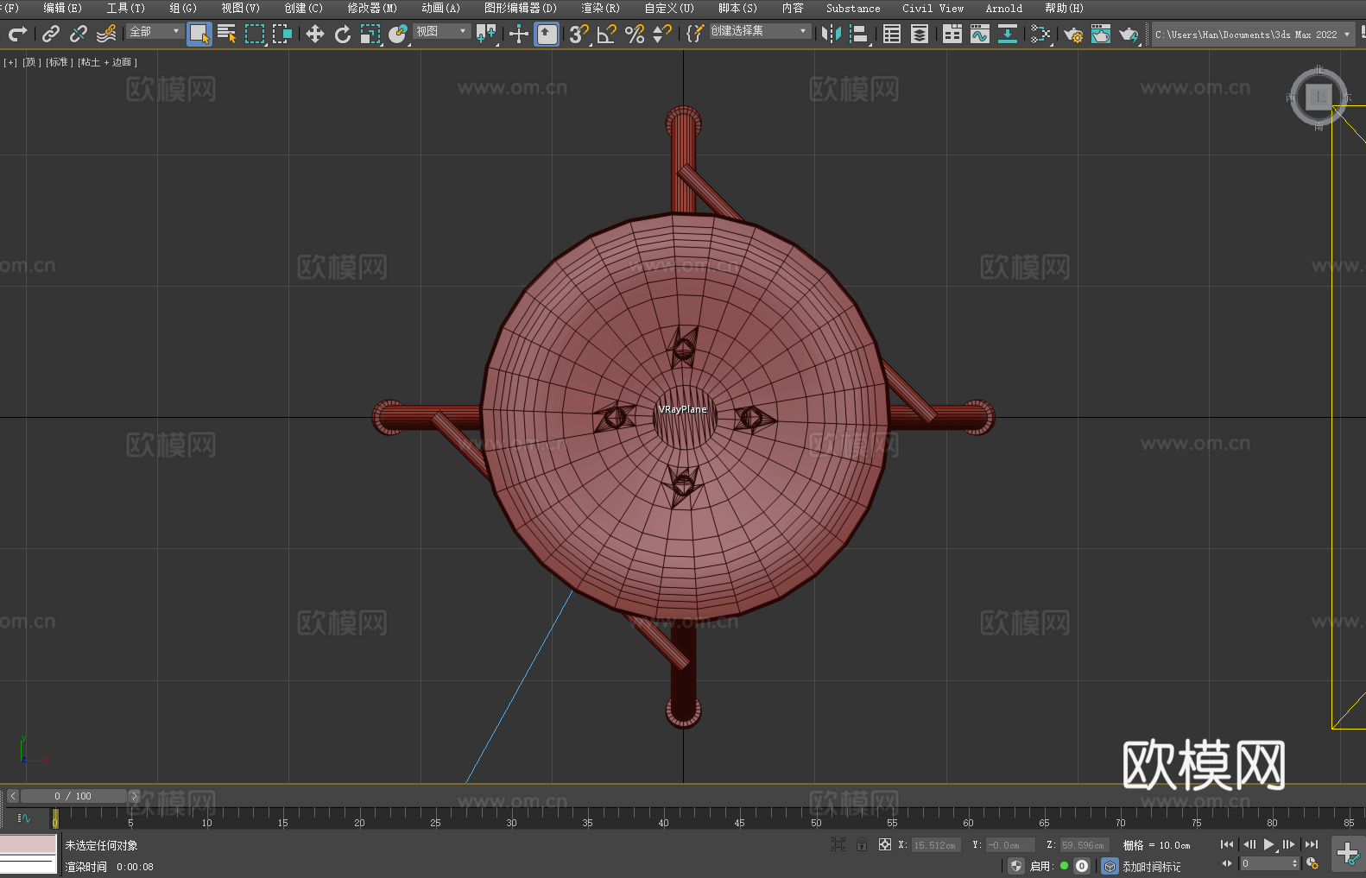
Task: Click the Mirror tool icon
Action: tap(832, 34)
